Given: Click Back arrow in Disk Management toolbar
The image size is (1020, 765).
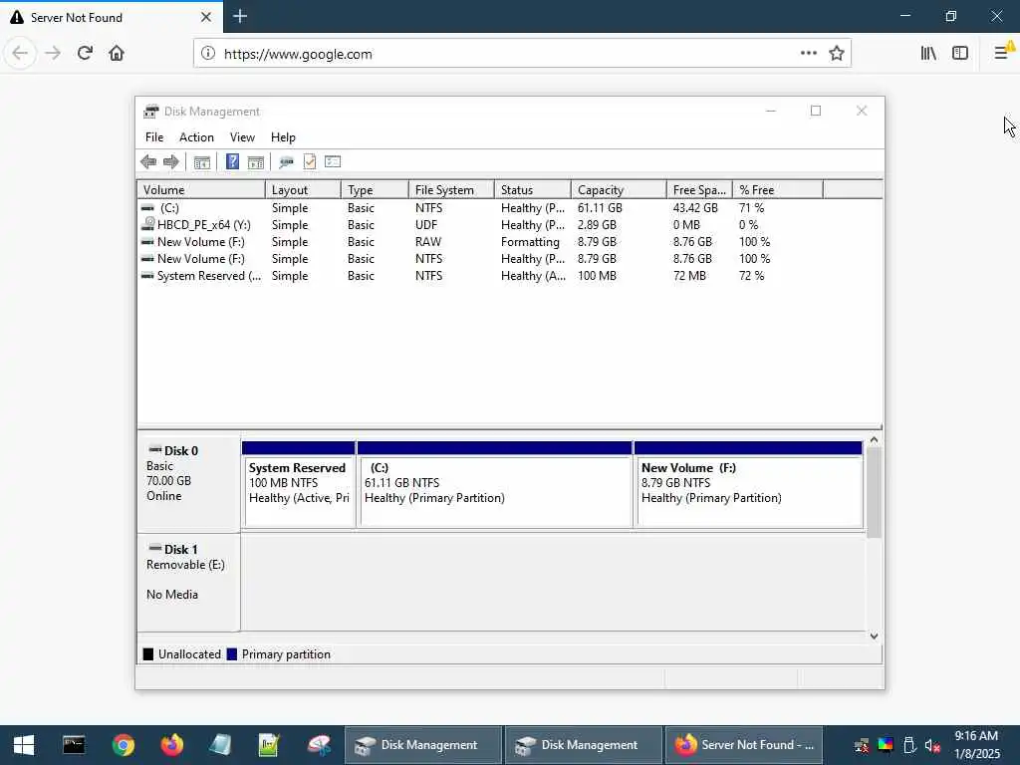Looking at the screenshot, I should click(x=148, y=162).
